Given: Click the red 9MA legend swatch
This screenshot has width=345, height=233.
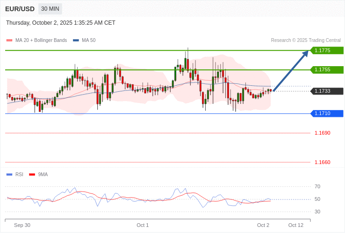Looking at the screenshot, I should pyautogui.click(x=32, y=175).
